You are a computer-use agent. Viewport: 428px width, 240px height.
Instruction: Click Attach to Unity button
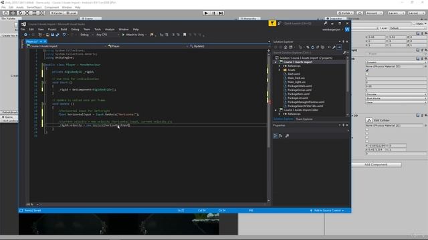click(134, 35)
